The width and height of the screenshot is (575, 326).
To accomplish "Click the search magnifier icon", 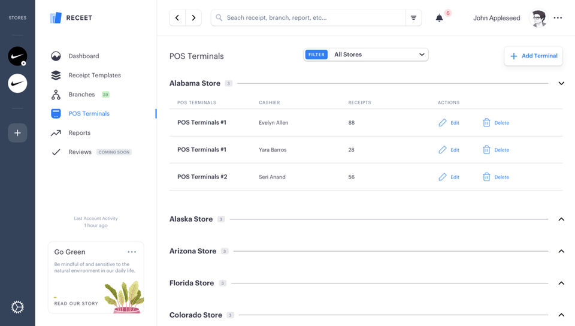I will click(219, 17).
